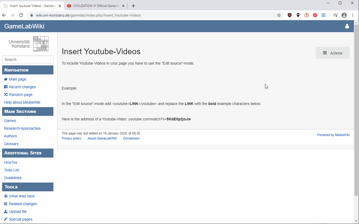Open the Special pages link
The height and width of the screenshot is (224, 359).
pos(21,219)
